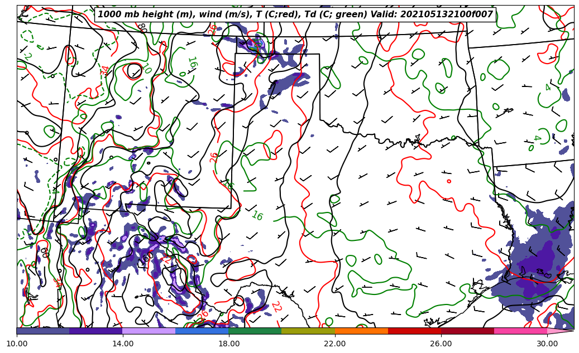Viewport: 579px width, 353px height.
Task: Click the red 22 temperature contour label
Action: 276,307
